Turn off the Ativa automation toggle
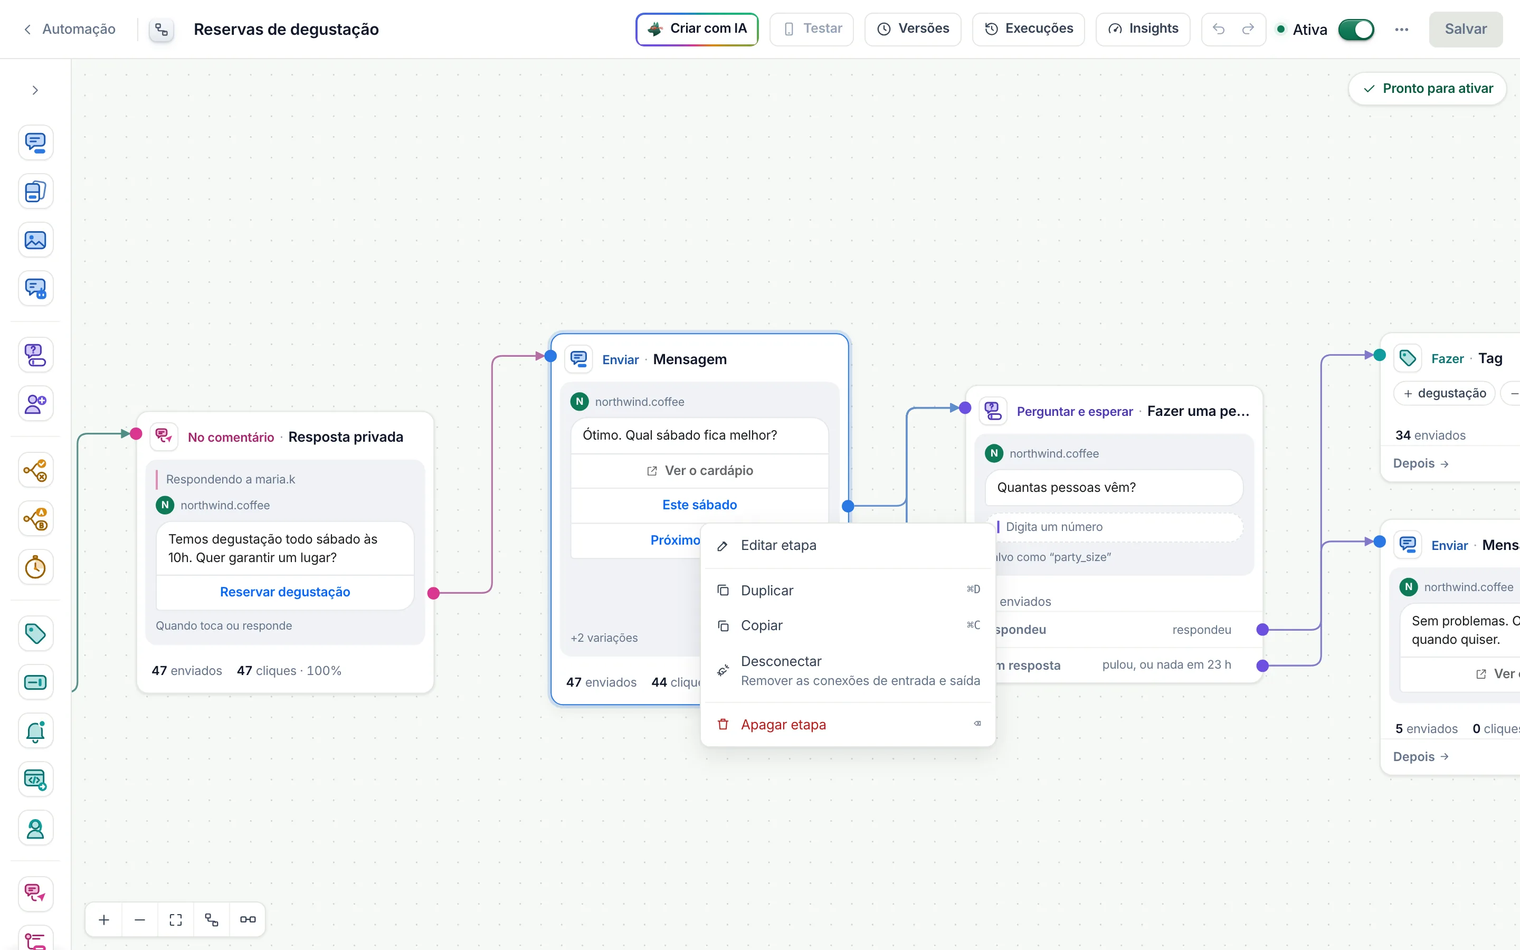Viewport: 1520px width, 950px height. click(1356, 30)
